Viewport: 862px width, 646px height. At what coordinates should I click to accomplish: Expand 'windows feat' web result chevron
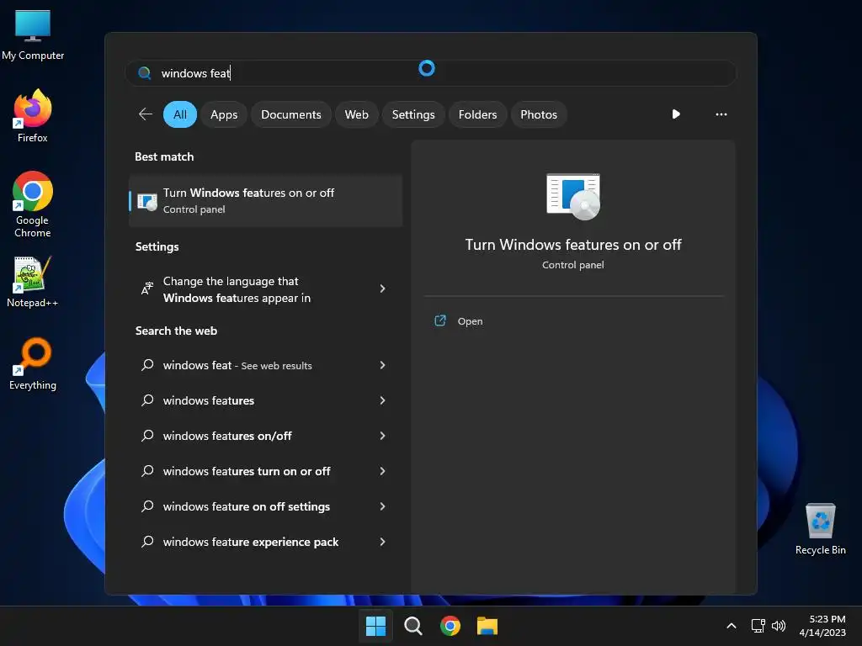point(383,365)
